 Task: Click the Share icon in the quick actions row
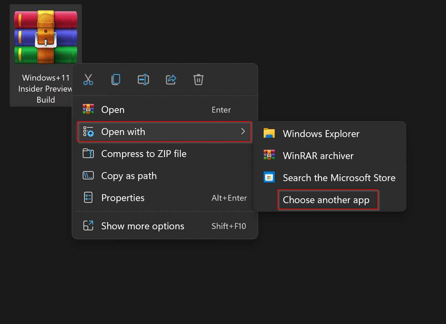tap(171, 80)
